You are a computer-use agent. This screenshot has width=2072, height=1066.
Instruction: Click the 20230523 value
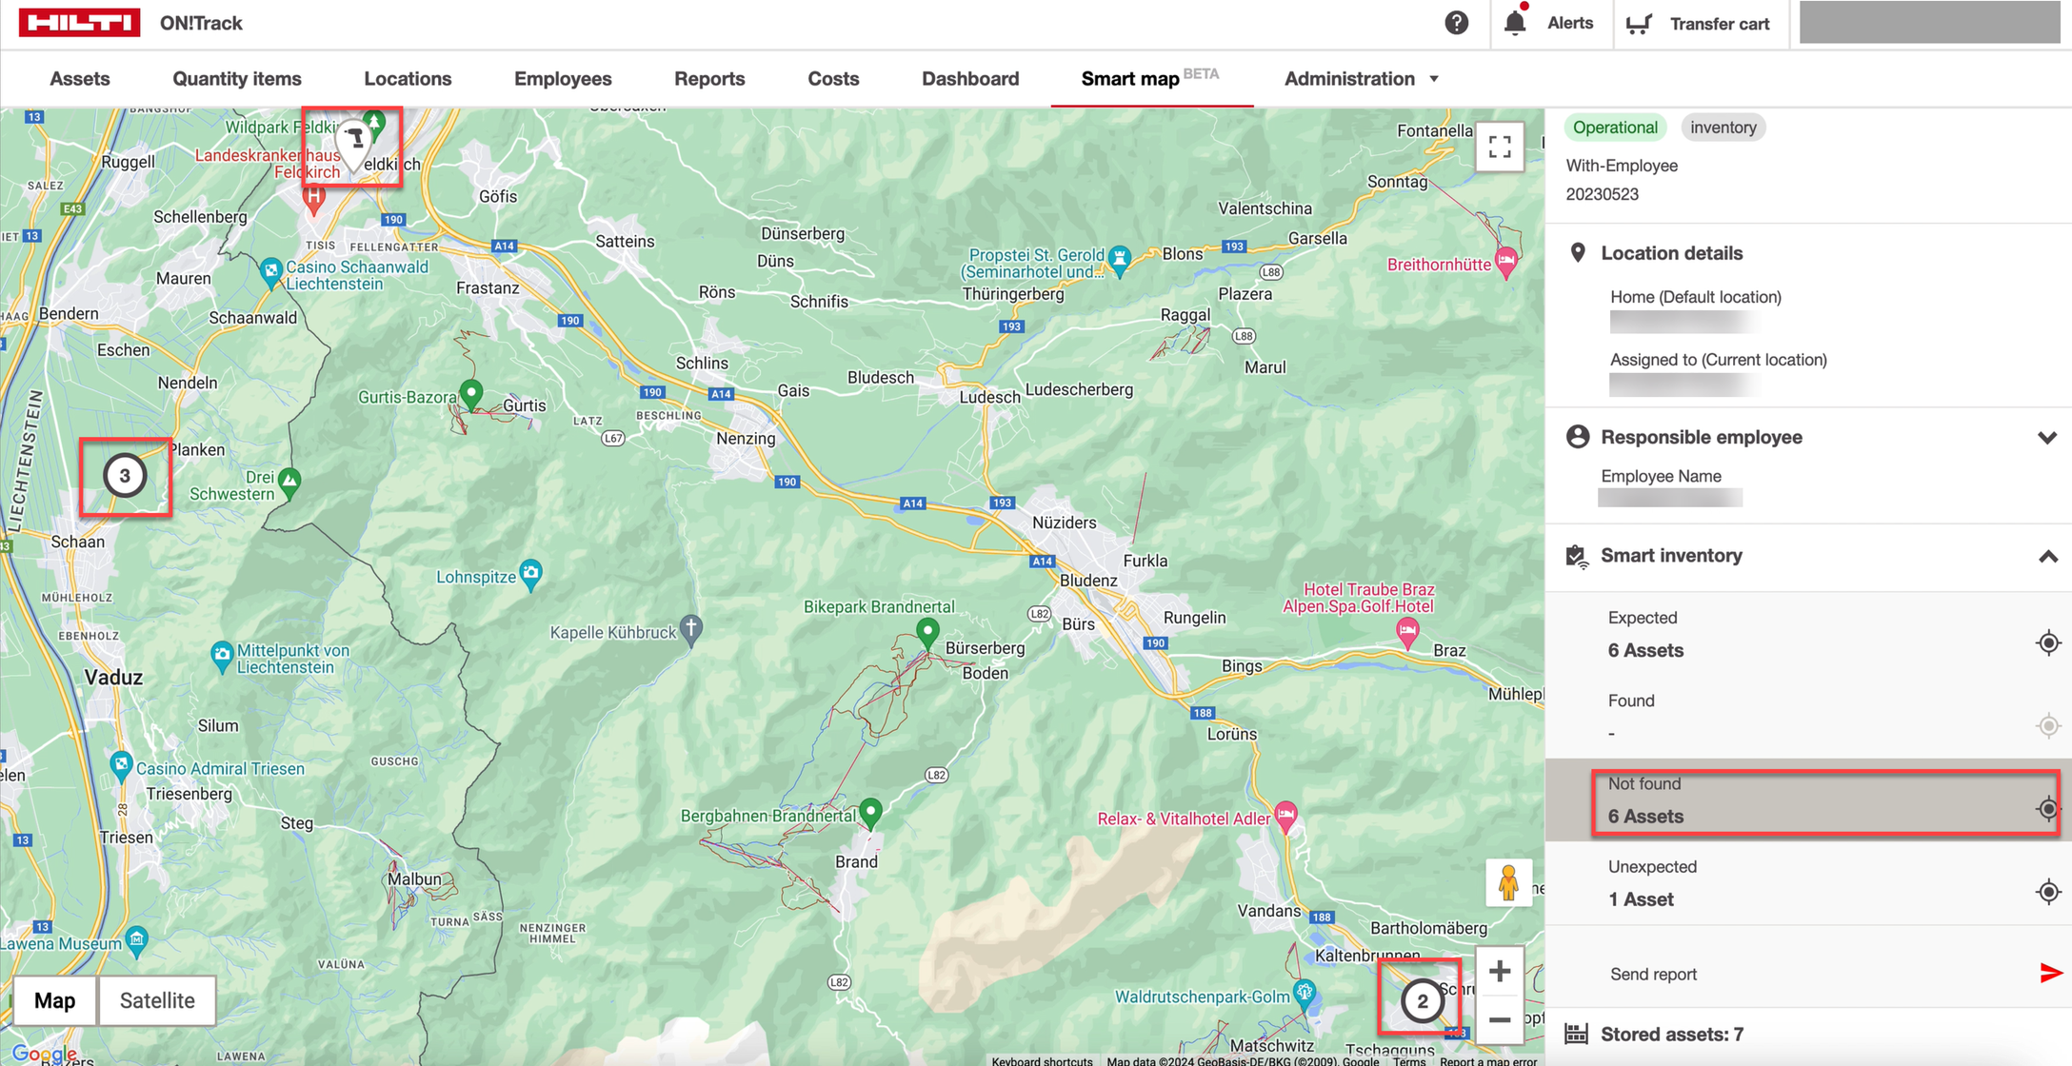click(1603, 194)
